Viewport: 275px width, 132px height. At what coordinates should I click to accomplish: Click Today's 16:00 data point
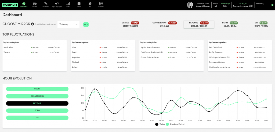pyautogui.click(x=237, y=91)
